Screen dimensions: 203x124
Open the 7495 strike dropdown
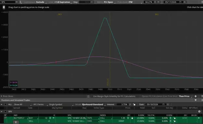point(93,121)
